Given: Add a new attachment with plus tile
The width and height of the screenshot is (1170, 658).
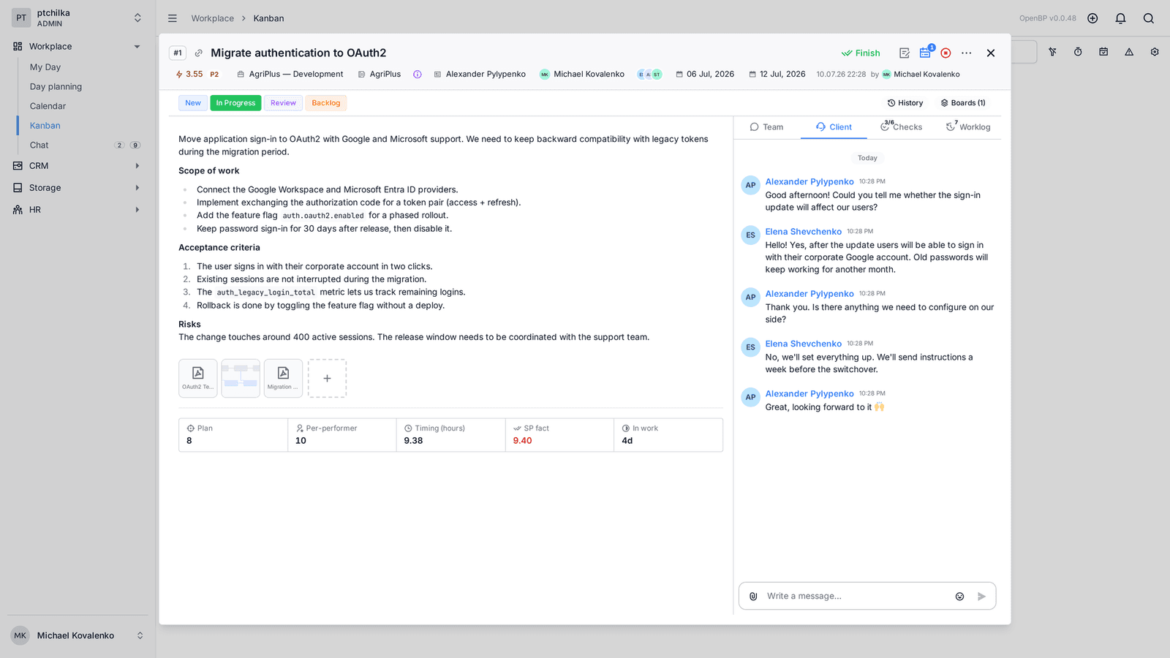Looking at the screenshot, I should [327, 378].
